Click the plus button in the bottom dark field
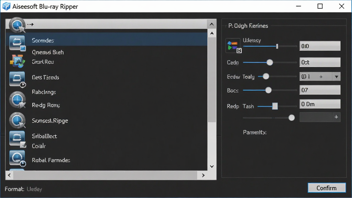 pyautogui.click(x=336, y=117)
